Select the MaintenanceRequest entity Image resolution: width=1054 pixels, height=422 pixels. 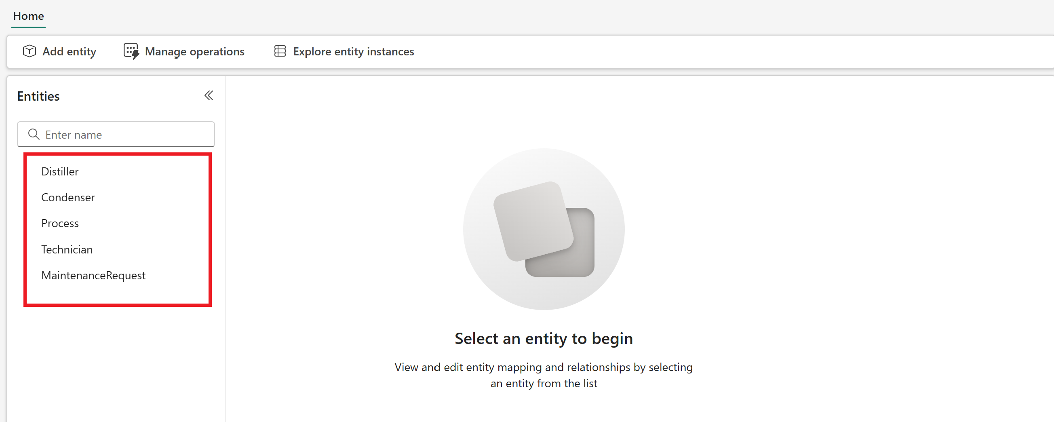pos(93,275)
